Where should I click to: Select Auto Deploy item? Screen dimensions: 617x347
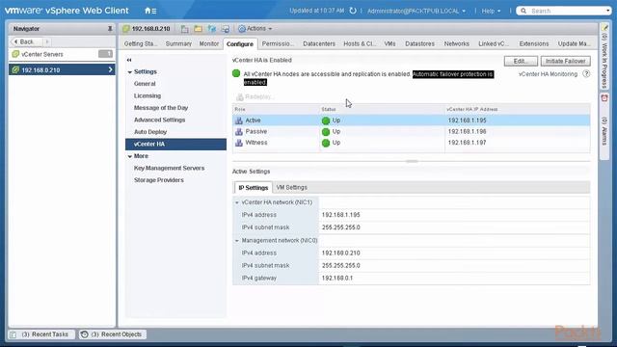(x=150, y=132)
